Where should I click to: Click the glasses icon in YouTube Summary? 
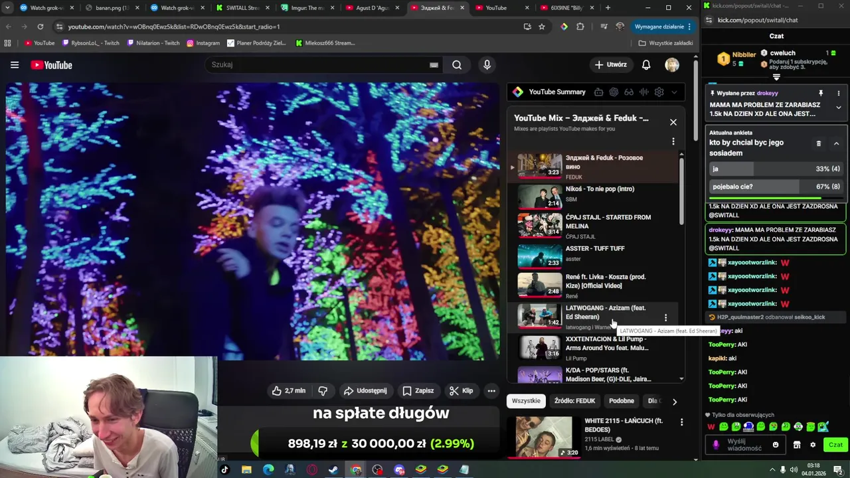coord(629,92)
